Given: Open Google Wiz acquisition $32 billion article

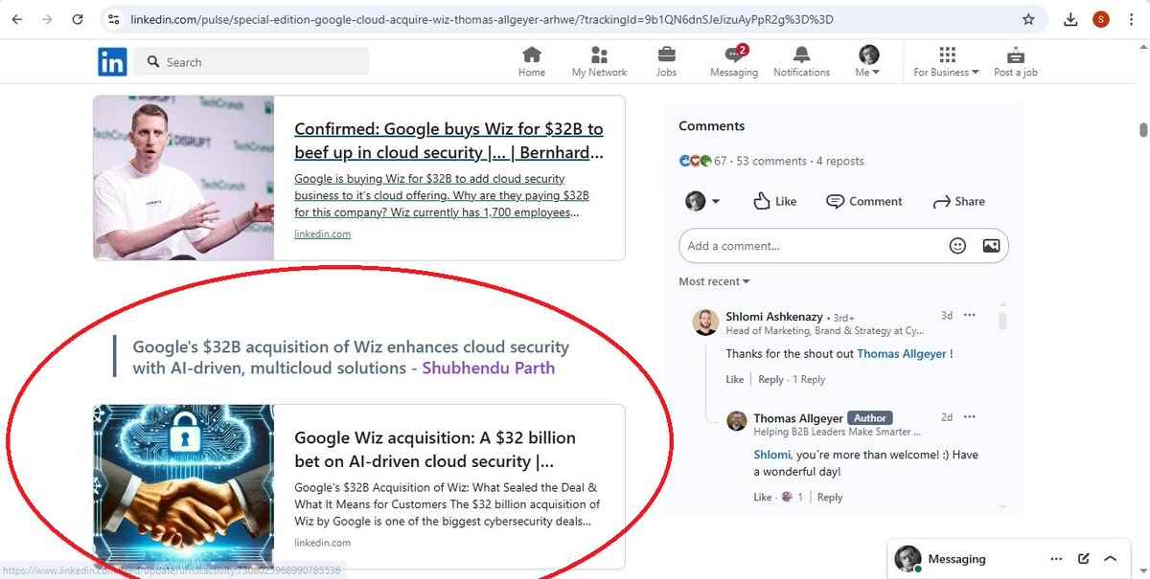Looking at the screenshot, I should [x=436, y=450].
